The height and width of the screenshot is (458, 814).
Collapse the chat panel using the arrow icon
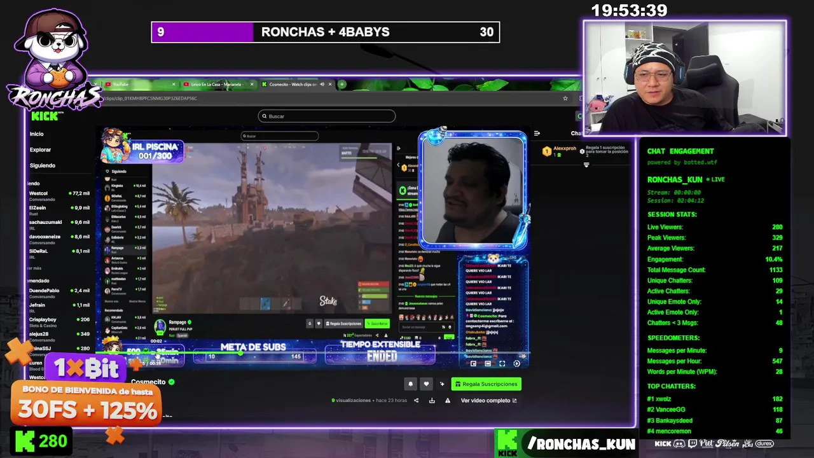coord(537,134)
